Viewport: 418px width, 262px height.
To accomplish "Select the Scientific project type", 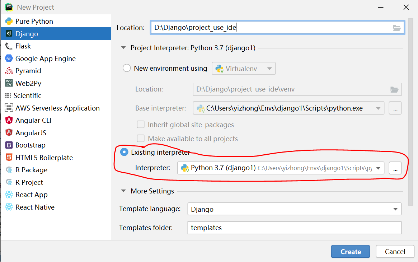I will 28,95.
